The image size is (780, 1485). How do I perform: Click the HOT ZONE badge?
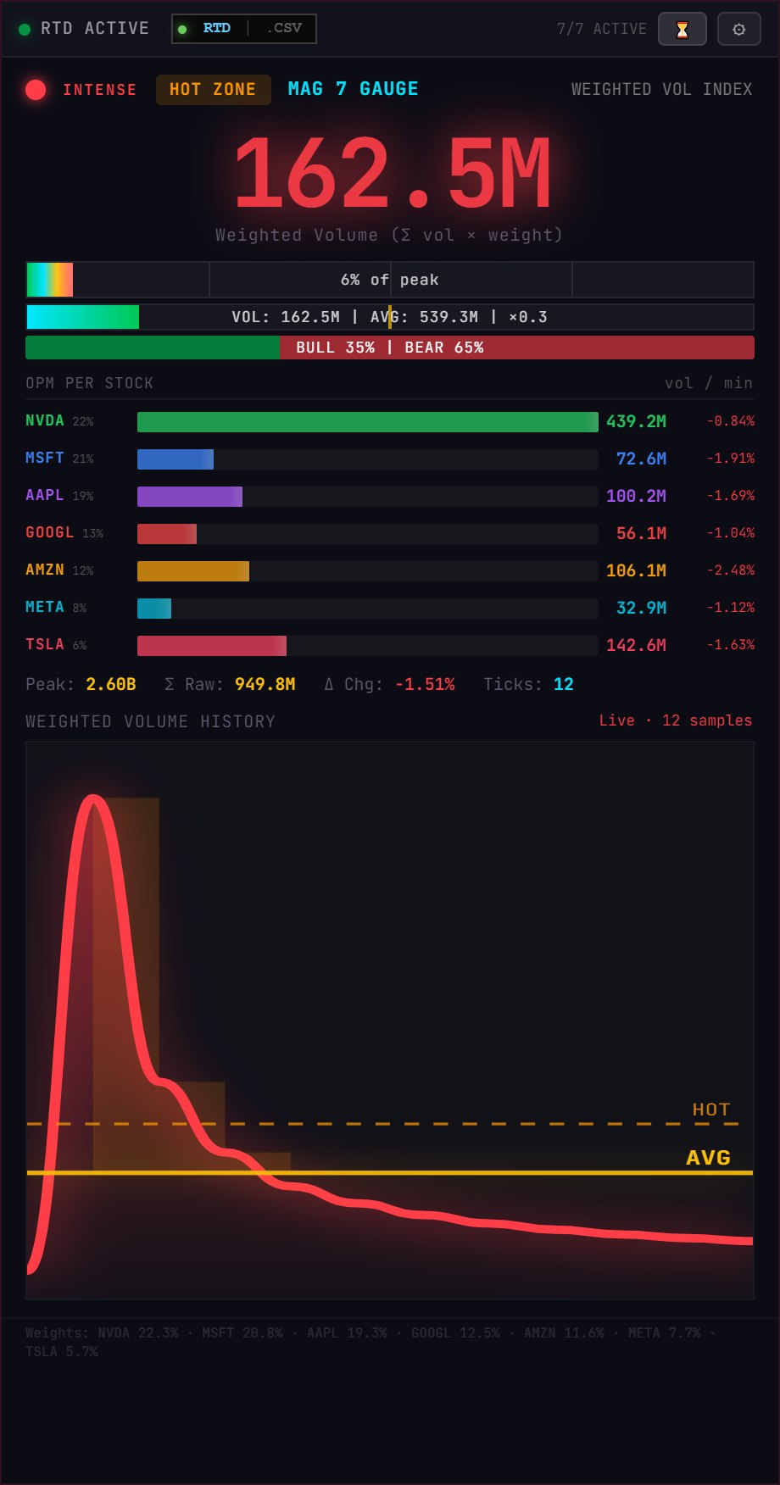[x=213, y=90]
